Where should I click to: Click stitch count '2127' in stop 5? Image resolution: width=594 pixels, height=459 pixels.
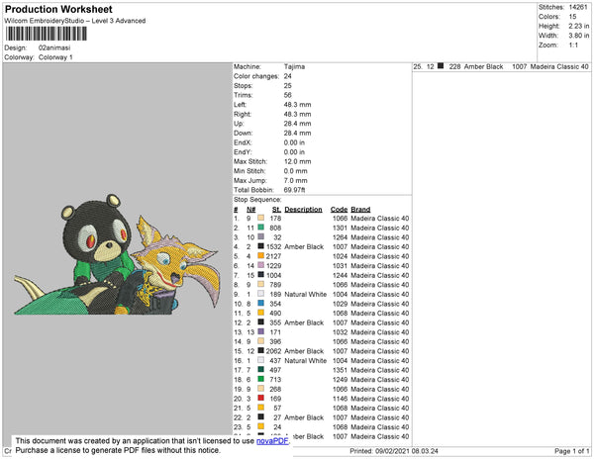click(x=273, y=256)
